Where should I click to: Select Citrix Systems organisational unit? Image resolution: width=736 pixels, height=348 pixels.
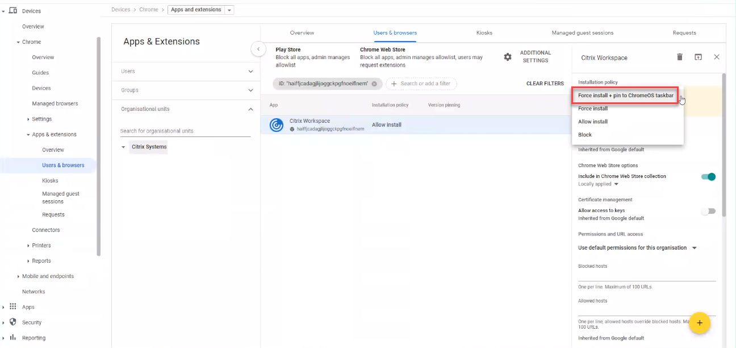point(149,147)
